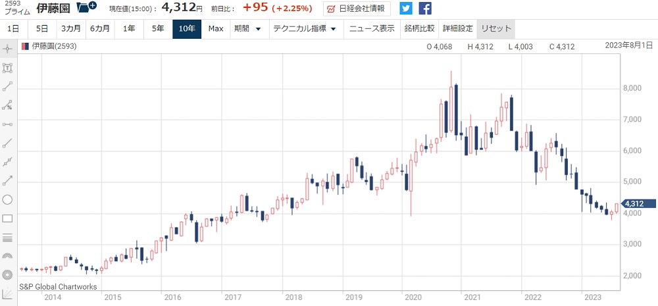Click the O 4,068 open value
This screenshot has width=658, height=306.
[440, 47]
